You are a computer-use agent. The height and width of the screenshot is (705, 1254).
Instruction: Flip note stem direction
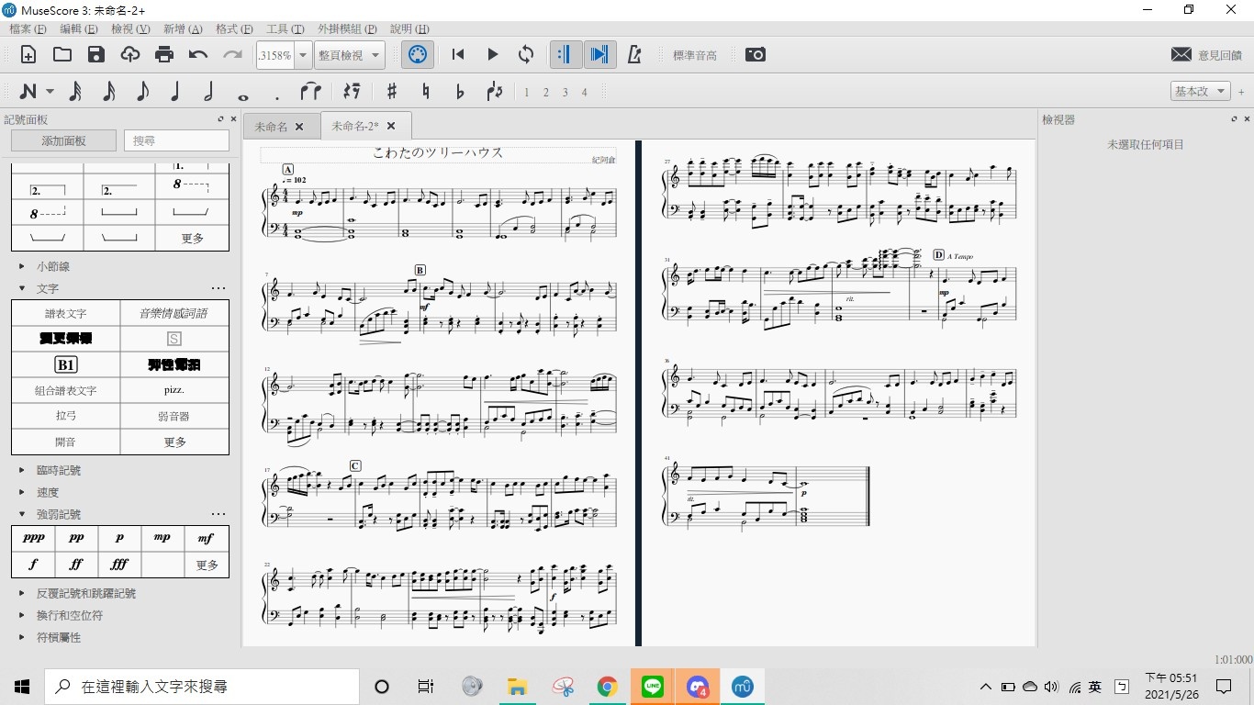(x=494, y=91)
